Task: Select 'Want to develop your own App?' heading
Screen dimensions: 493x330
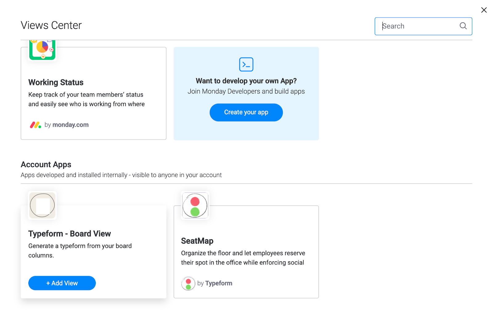Action: click(x=246, y=81)
